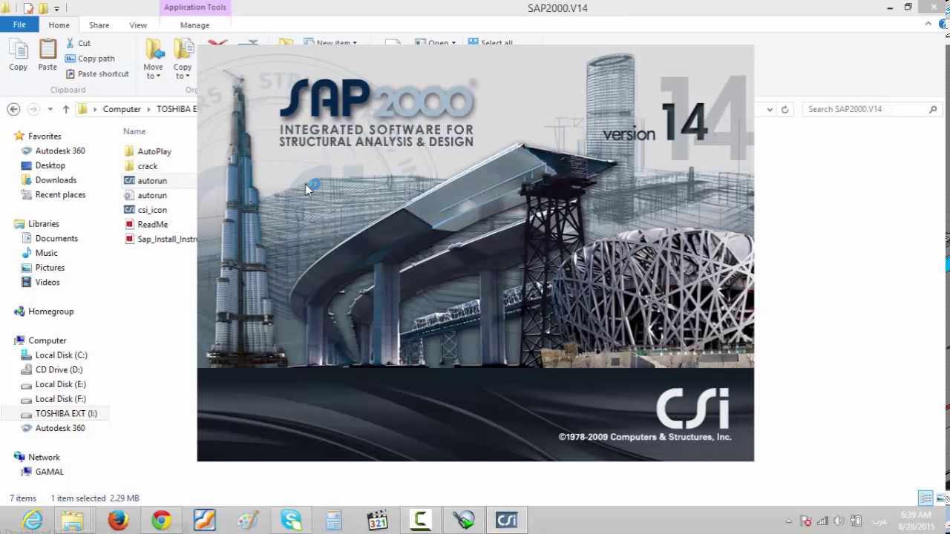Refresh the folder with the refresh icon
The height and width of the screenshot is (534, 950).
tap(784, 109)
